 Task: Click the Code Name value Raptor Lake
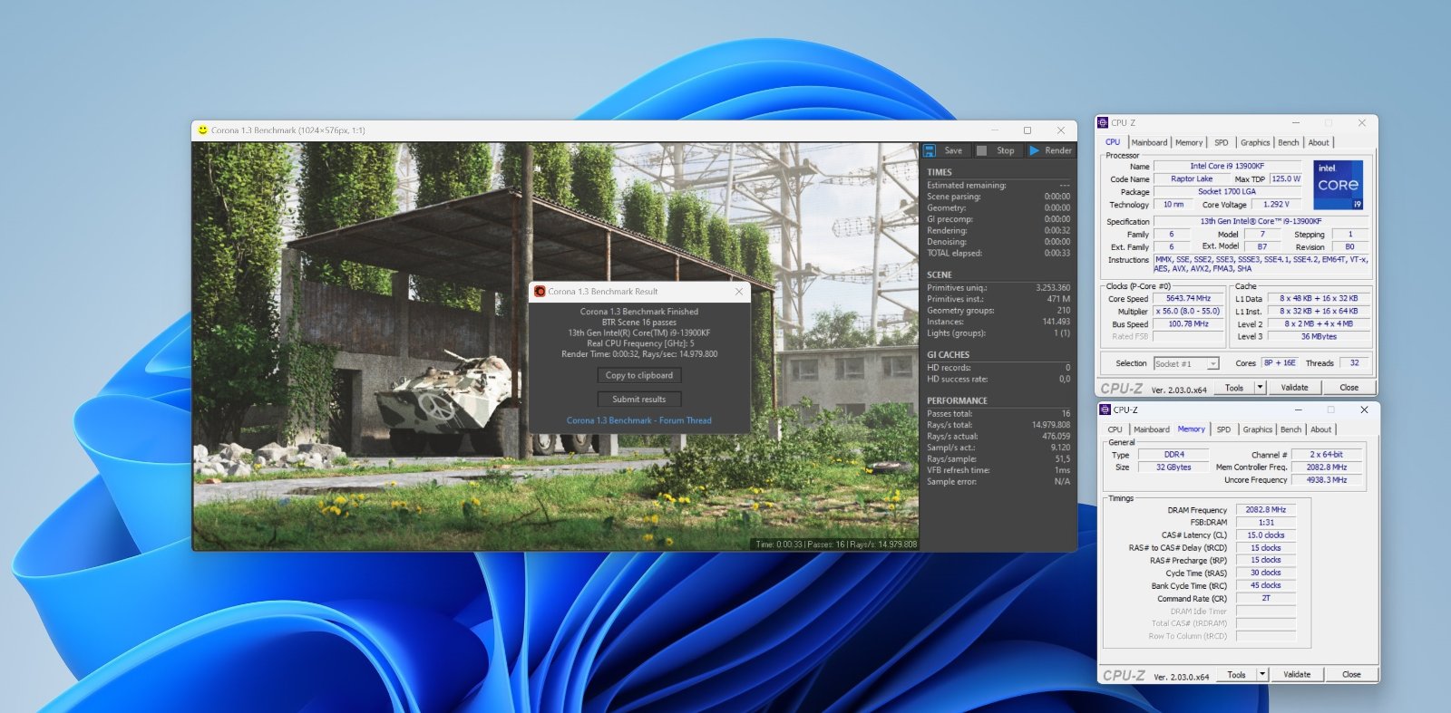[1191, 178]
